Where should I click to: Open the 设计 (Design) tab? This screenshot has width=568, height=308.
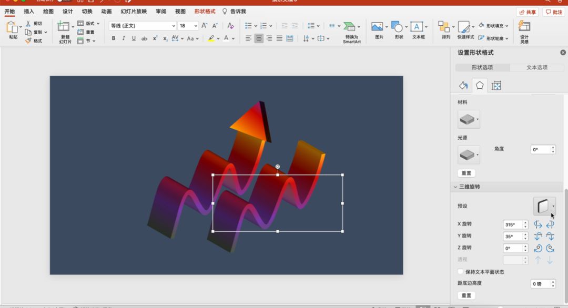coord(67,12)
